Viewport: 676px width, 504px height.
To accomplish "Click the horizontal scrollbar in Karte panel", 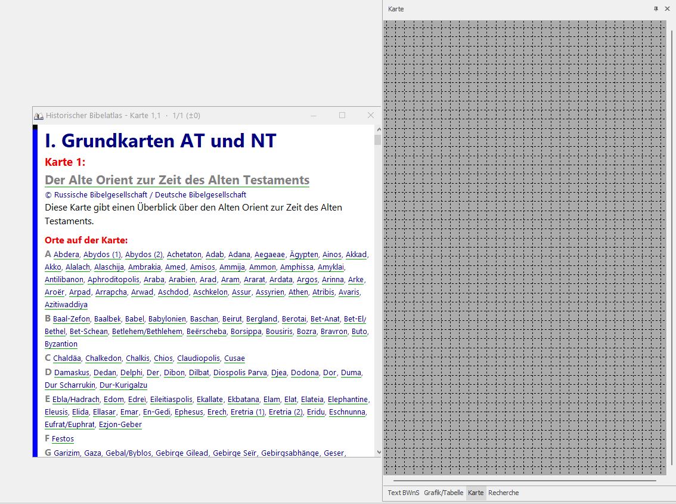I will (x=524, y=480).
